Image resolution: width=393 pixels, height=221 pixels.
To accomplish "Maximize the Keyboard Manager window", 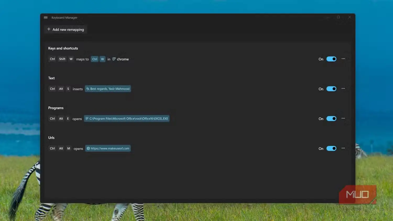I will [x=338, y=17].
